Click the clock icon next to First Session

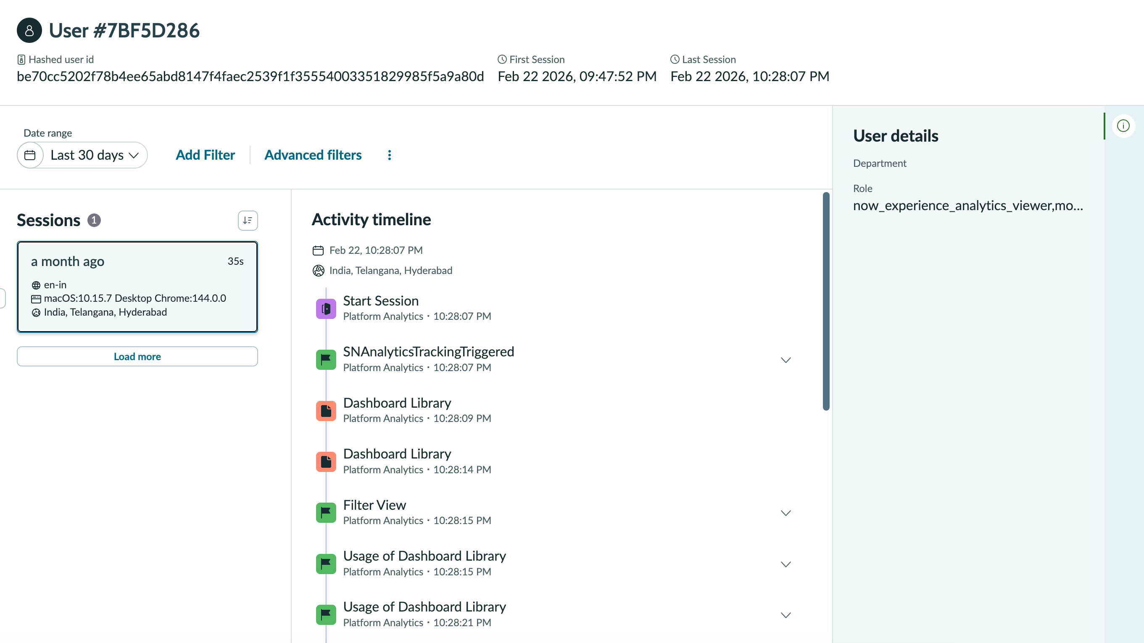pos(502,60)
